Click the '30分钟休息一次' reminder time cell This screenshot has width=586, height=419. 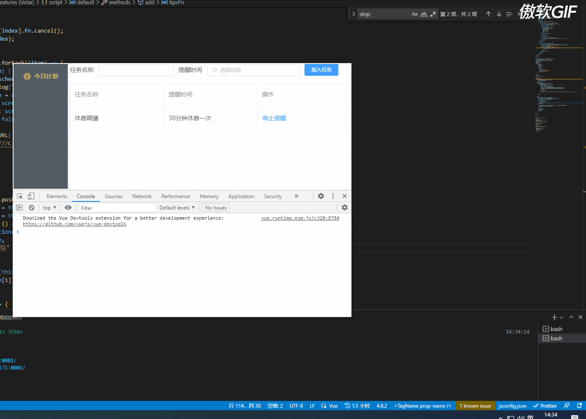click(210, 118)
